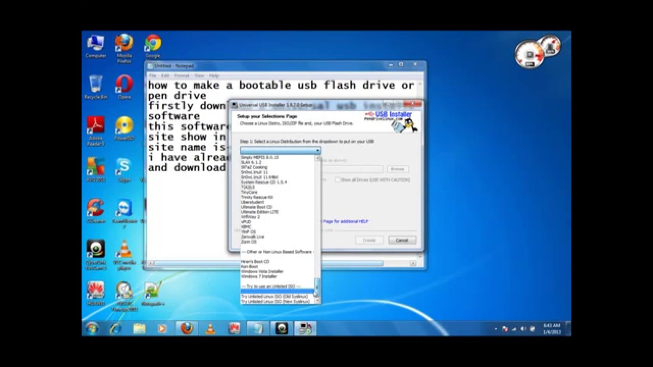The height and width of the screenshot is (367, 653).
Task: Open the Google Chrome desktop shortcut
Action: click(153, 47)
